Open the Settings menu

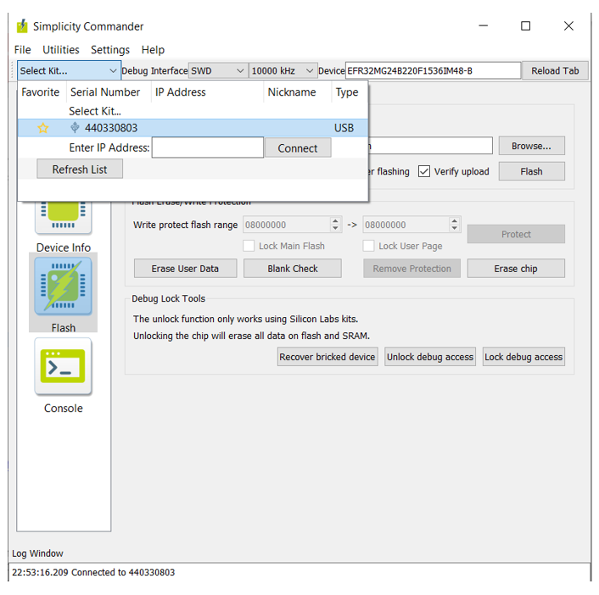coord(110,50)
